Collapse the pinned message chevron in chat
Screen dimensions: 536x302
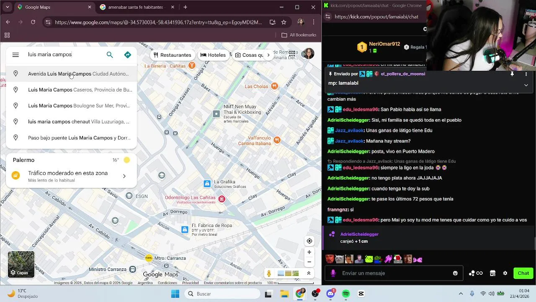tap(526, 85)
